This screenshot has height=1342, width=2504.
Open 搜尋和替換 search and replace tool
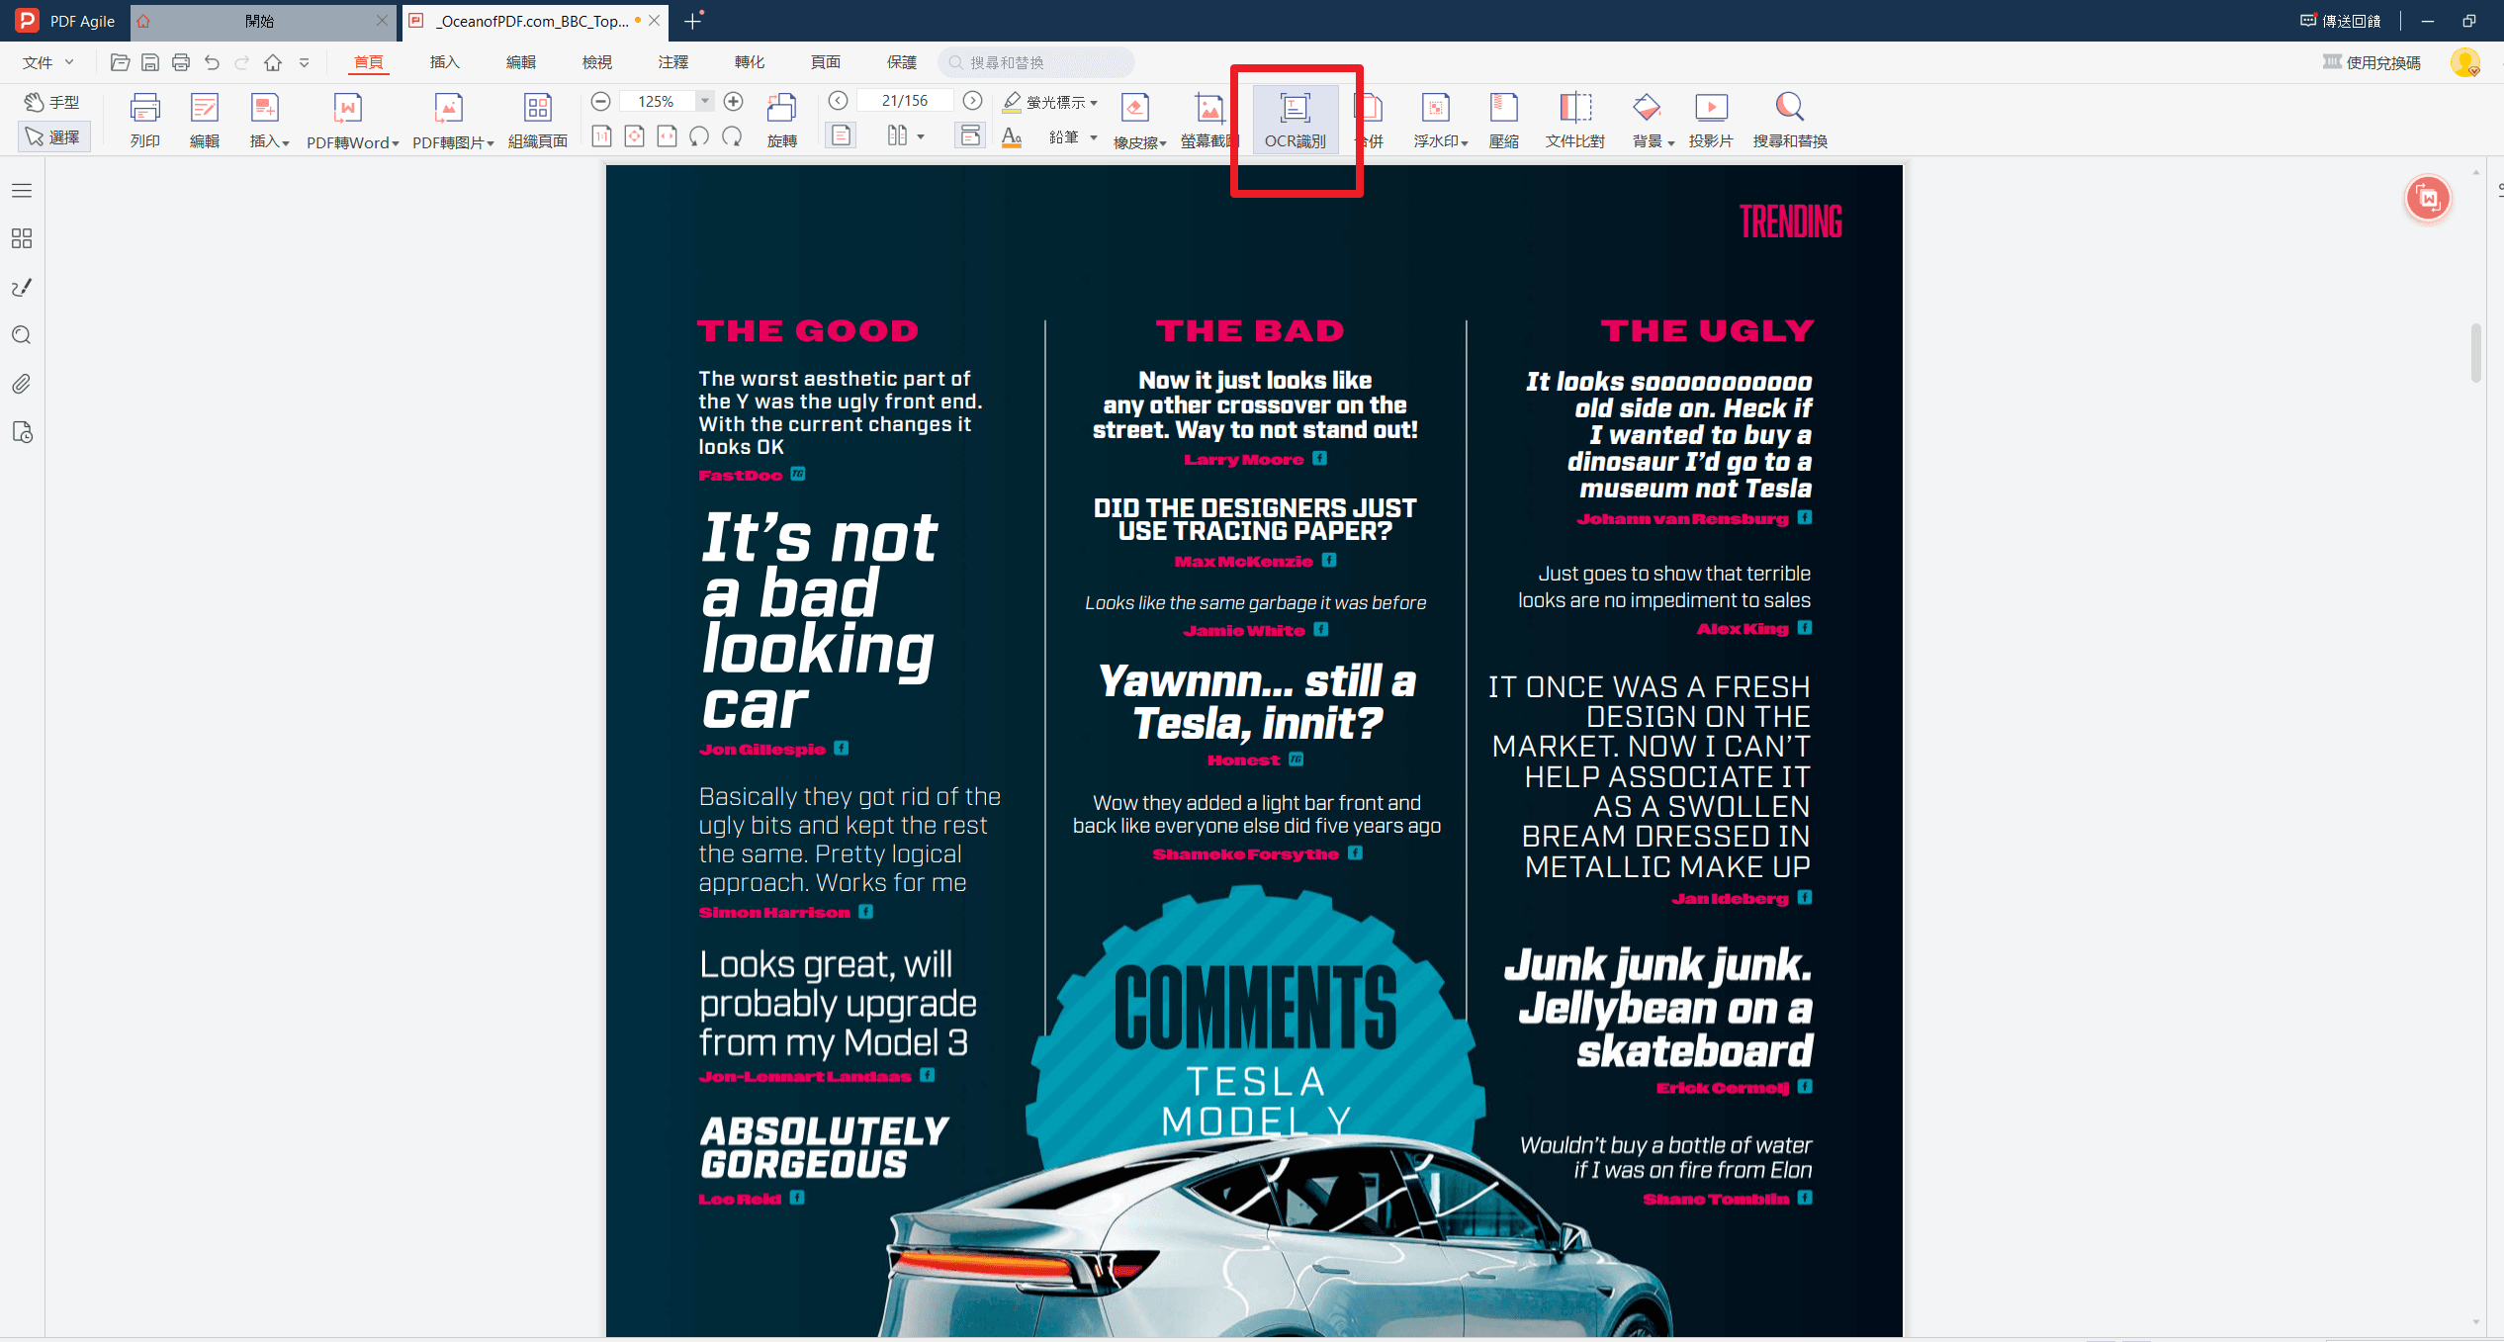click(x=1790, y=121)
